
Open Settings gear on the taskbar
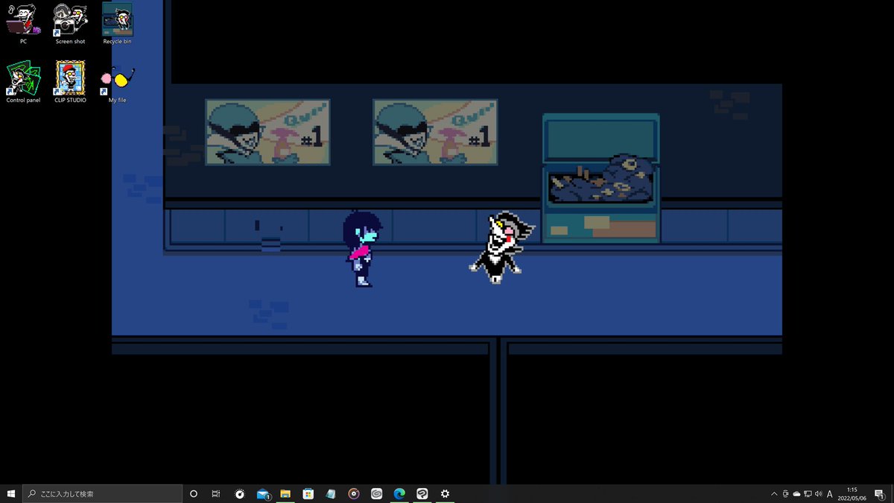(x=445, y=493)
